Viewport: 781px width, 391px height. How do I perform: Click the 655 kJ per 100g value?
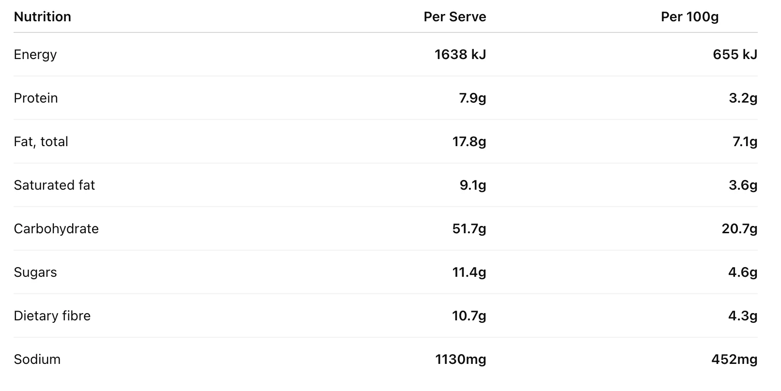735,55
